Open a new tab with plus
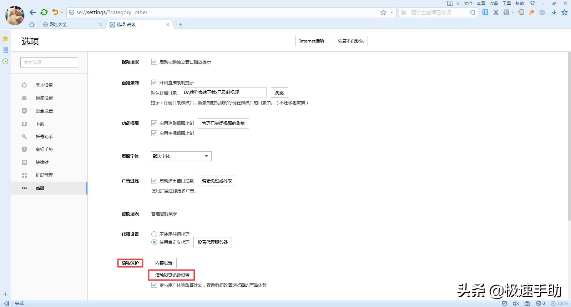This screenshot has width=571, height=307. (x=181, y=24)
